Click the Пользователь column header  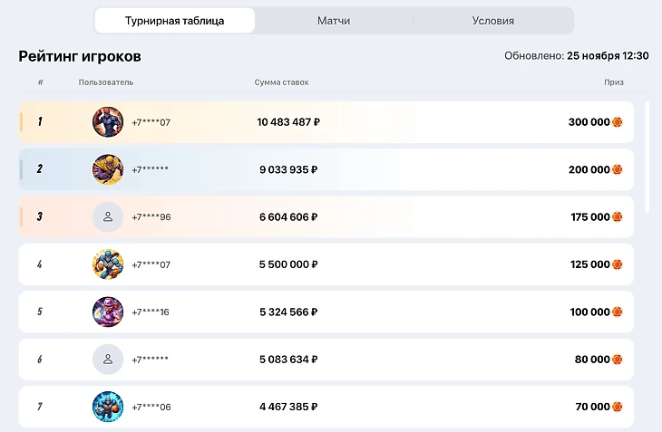pos(106,82)
